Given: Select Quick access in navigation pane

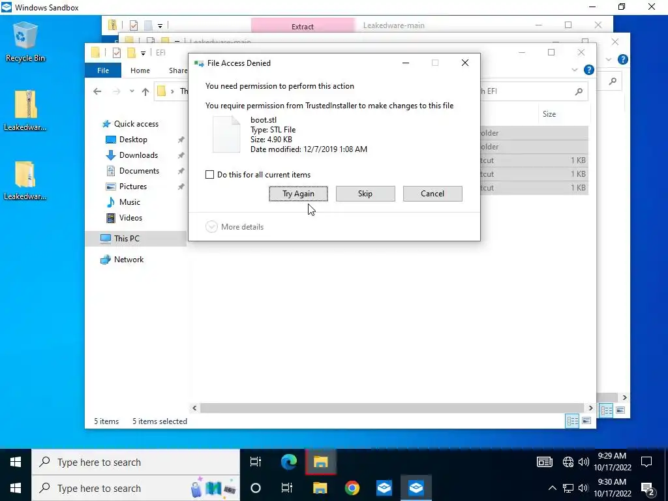Looking at the screenshot, I should (x=136, y=123).
